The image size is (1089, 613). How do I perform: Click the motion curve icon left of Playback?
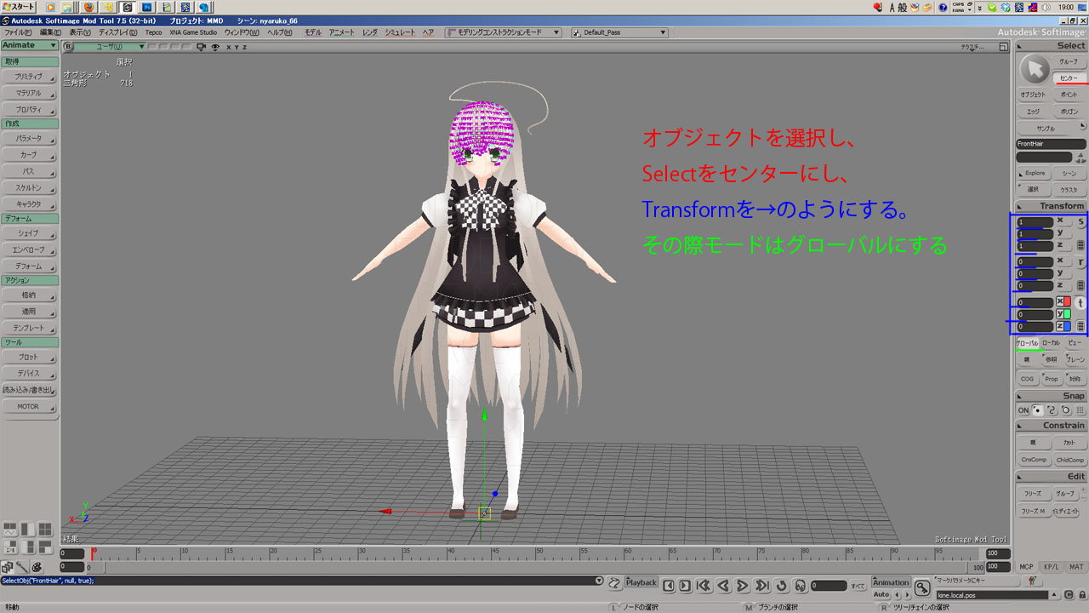pos(614,583)
